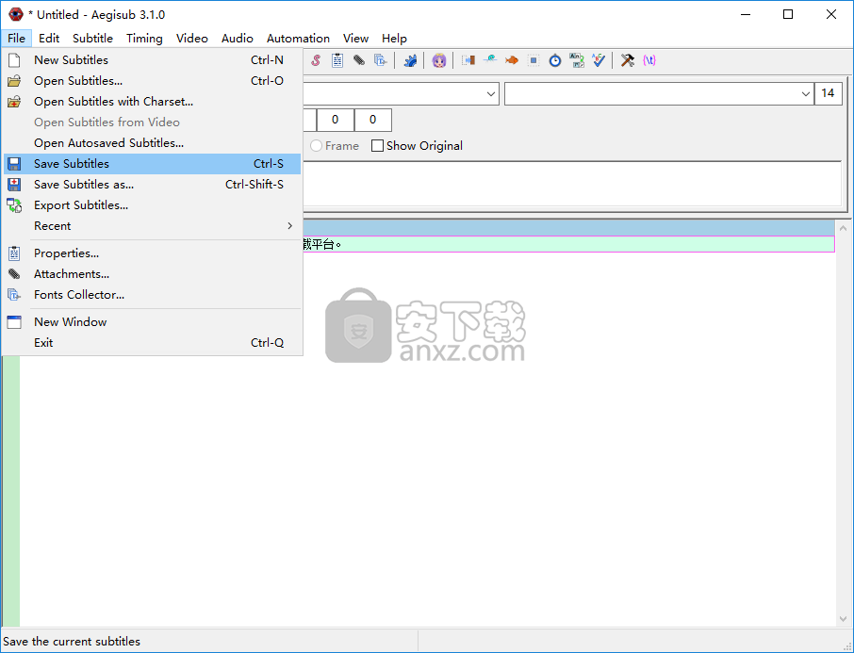Launch ASSDraw with the anime girl icon
854x653 pixels.
click(439, 60)
